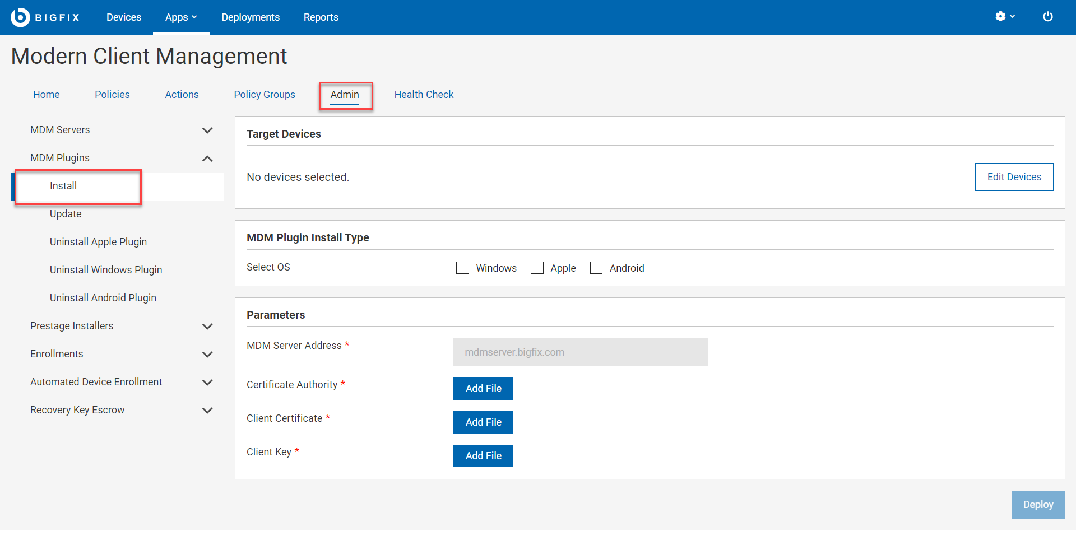Open the Apps dropdown menu

pyautogui.click(x=180, y=17)
